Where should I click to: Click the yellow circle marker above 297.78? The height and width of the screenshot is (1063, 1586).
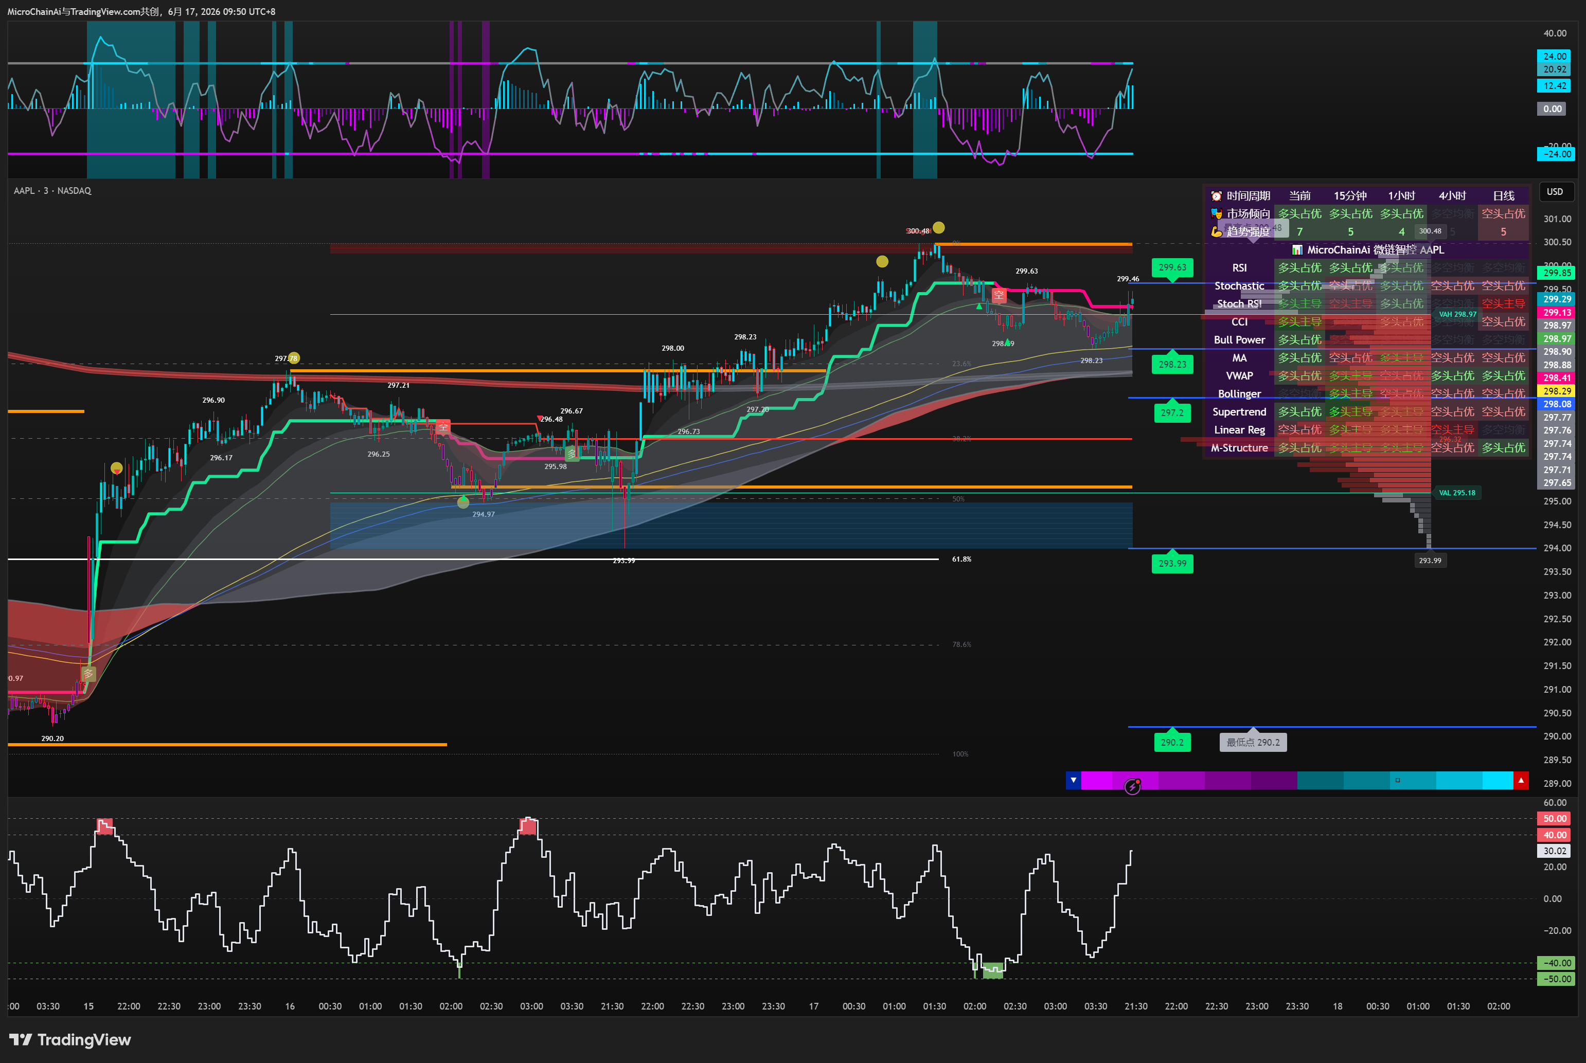point(294,358)
